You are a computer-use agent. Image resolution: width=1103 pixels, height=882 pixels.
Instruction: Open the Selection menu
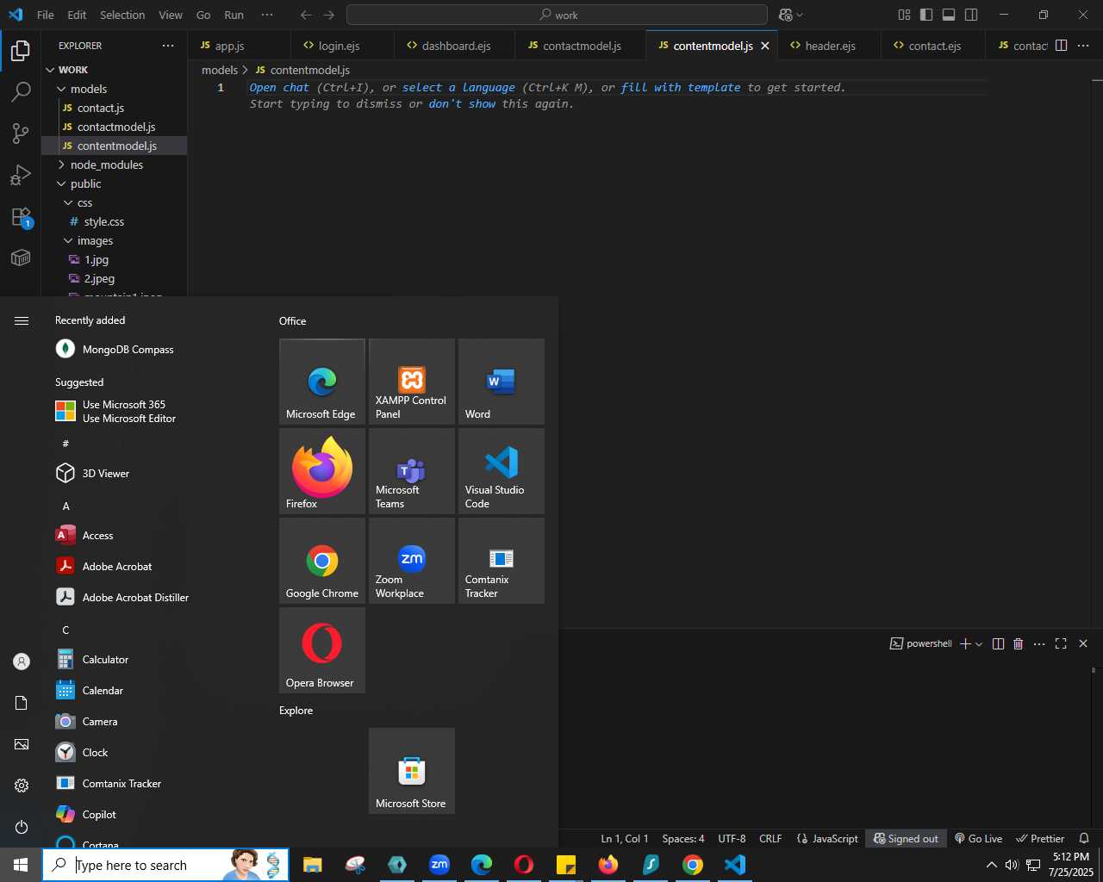pyautogui.click(x=122, y=15)
